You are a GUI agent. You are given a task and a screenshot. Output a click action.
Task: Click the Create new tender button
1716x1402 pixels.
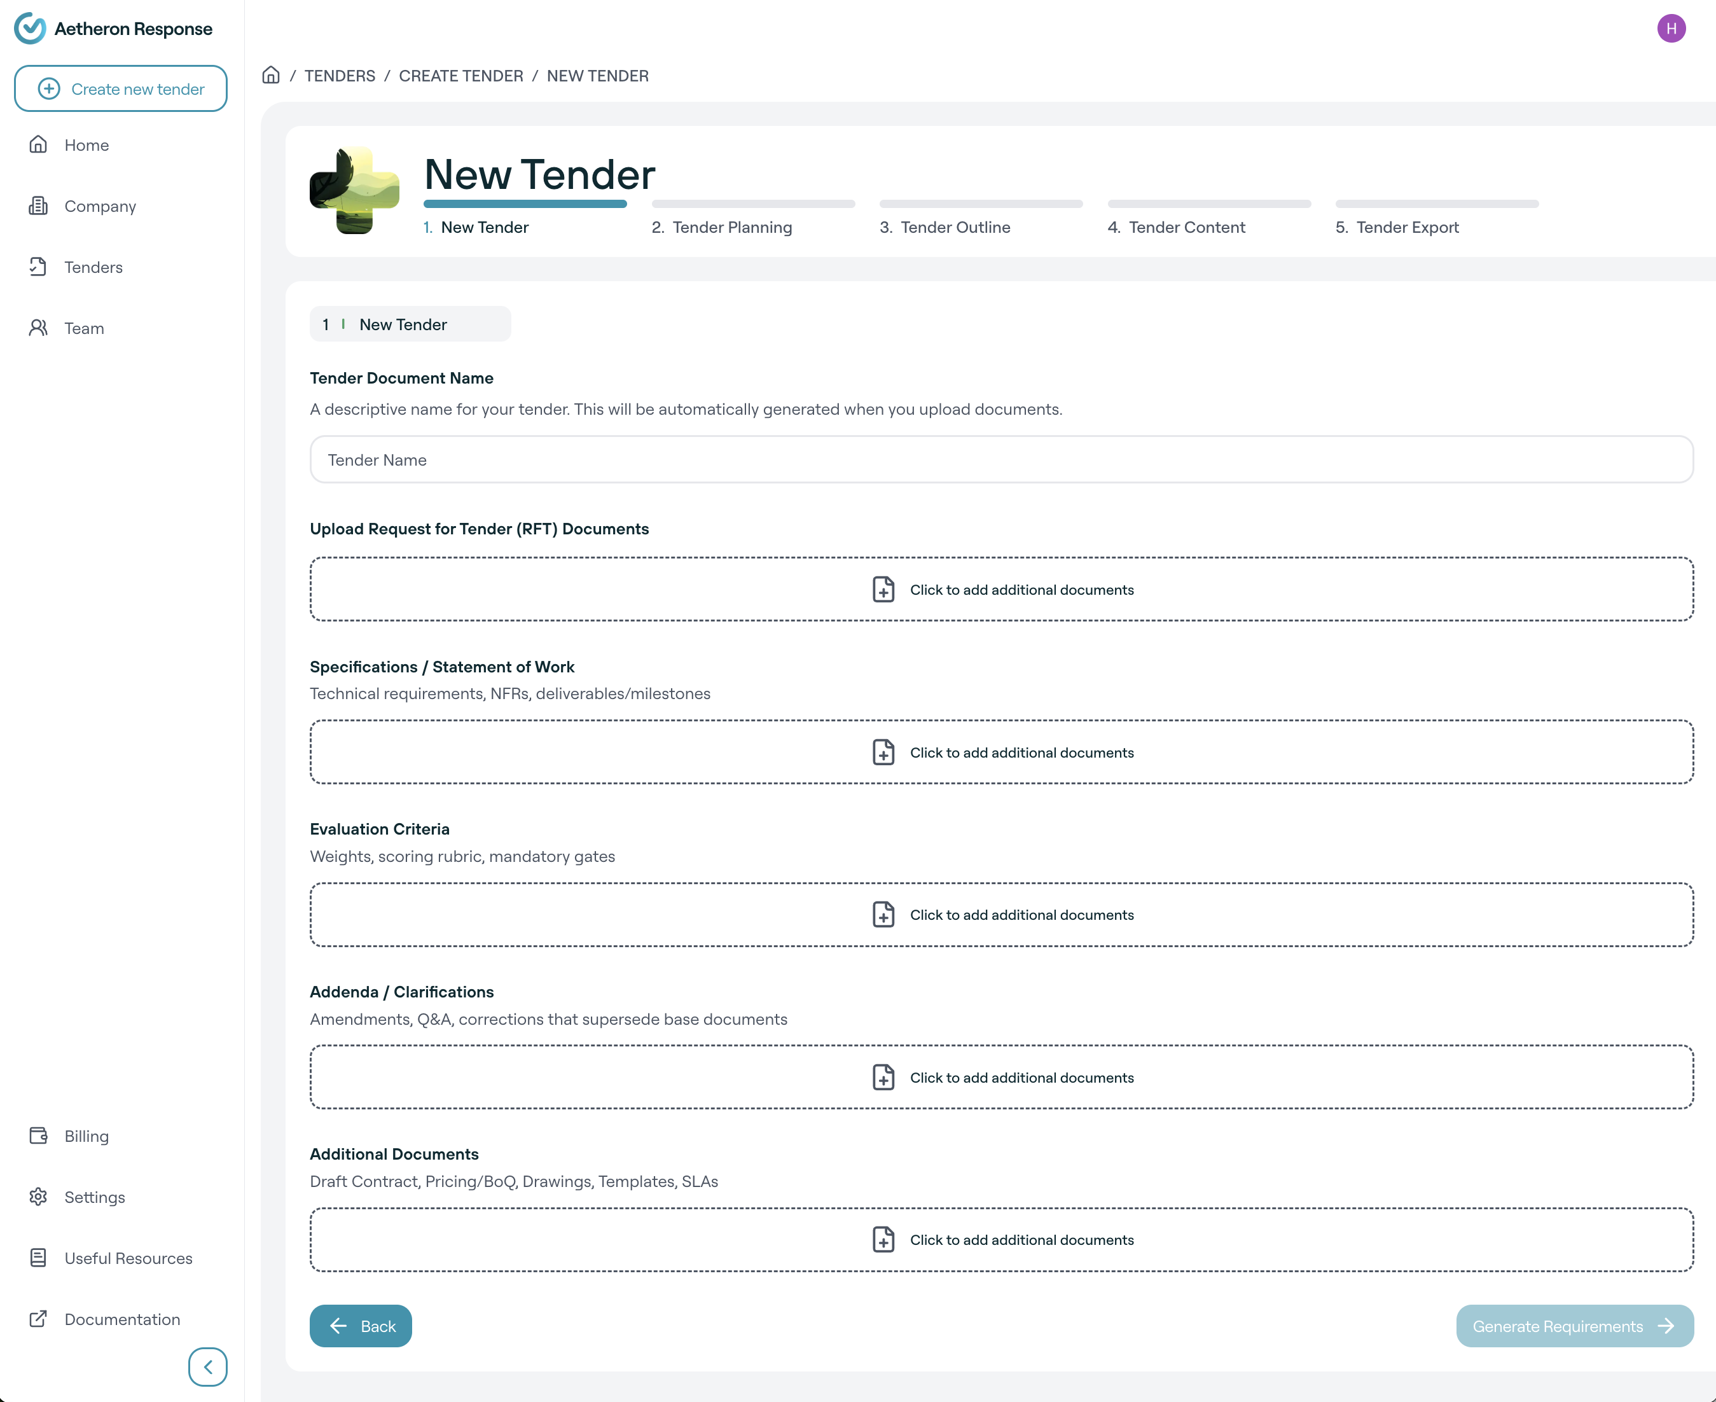tap(120, 89)
